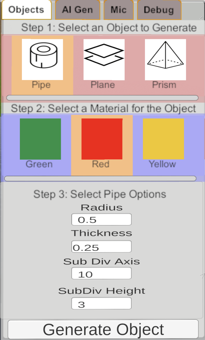Pick the Yellow material swatch

164,139
